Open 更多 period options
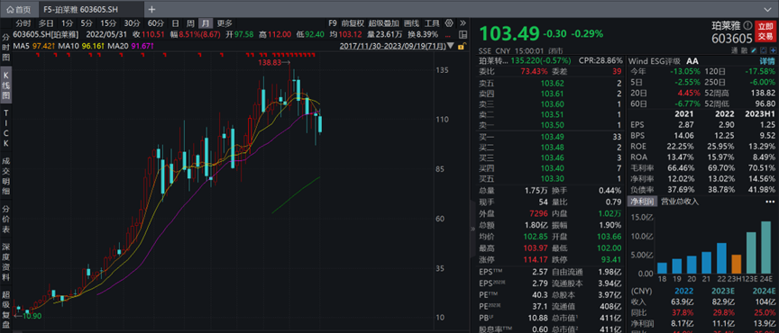Screen dimensions: 779x333 (225, 22)
